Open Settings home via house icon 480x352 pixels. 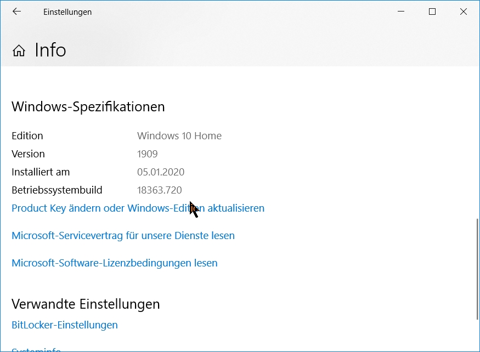click(19, 51)
